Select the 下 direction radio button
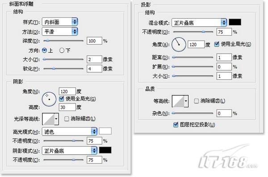The width and height of the screenshot is (268, 177). pos(62,50)
